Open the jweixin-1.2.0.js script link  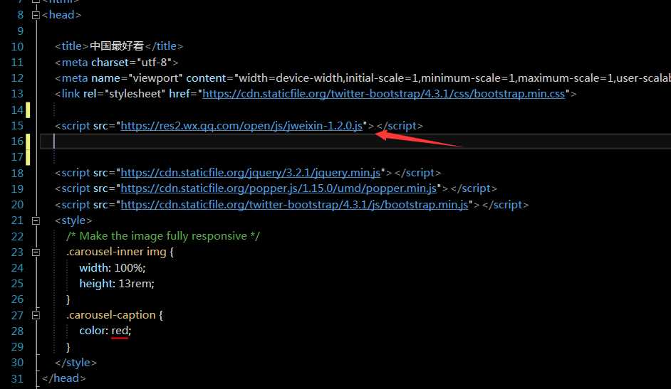241,126
